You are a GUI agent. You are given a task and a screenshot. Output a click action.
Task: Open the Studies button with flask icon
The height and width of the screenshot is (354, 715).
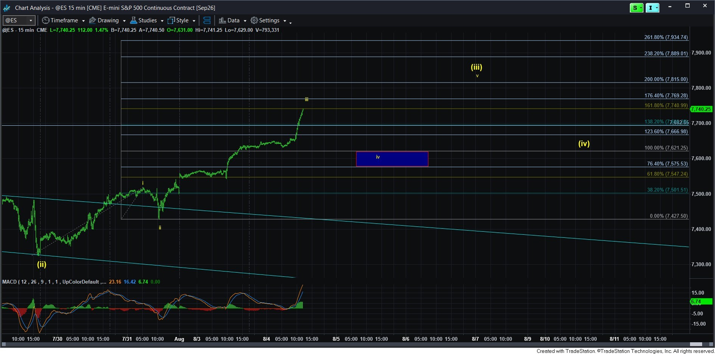click(x=143, y=20)
